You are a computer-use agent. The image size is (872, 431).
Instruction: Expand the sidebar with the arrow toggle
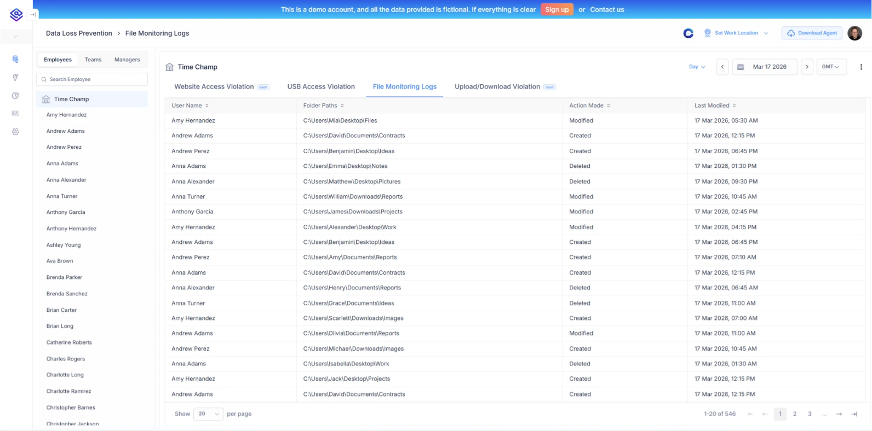tap(33, 15)
